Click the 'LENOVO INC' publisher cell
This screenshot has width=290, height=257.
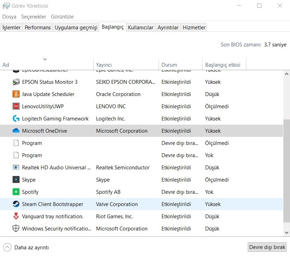point(111,106)
